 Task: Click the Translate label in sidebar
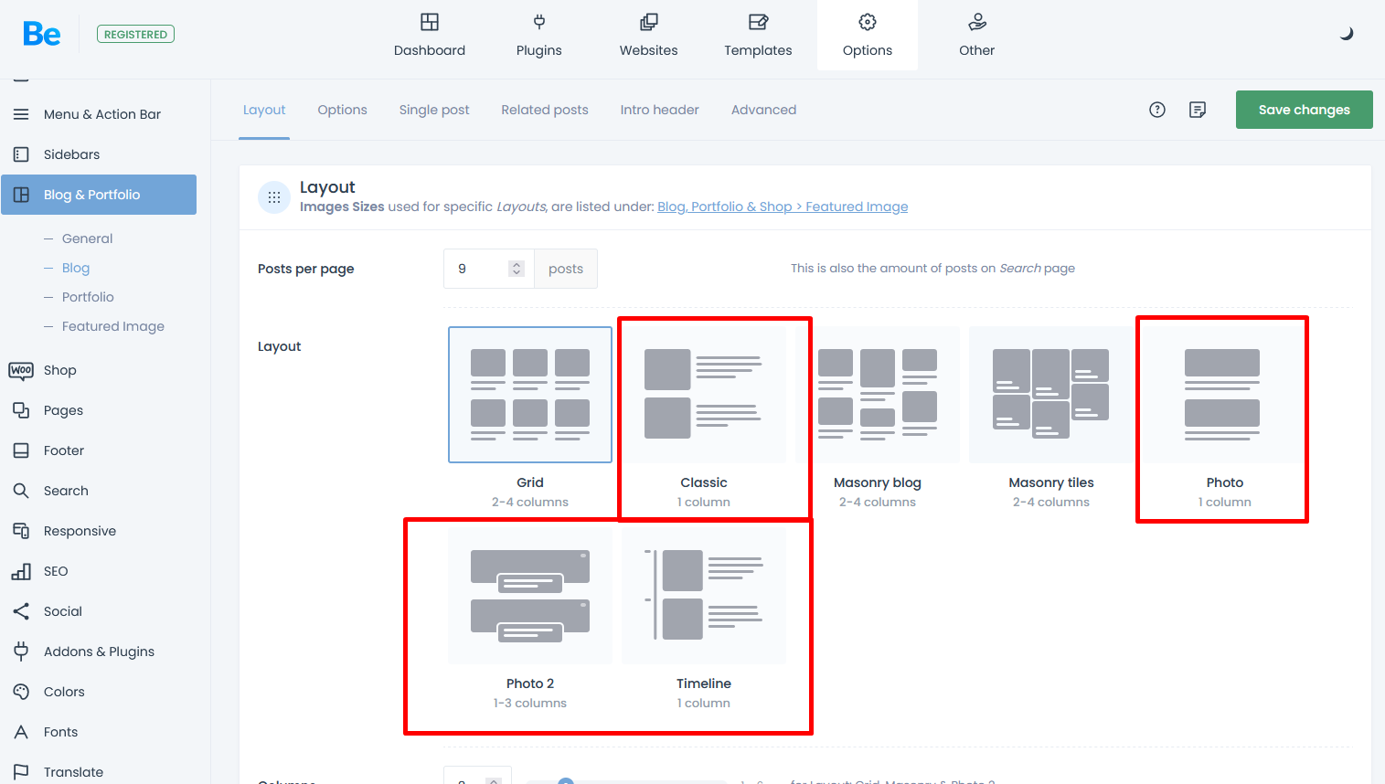(x=73, y=772)
